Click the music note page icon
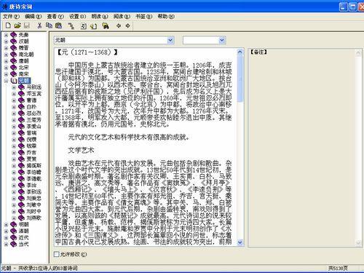 click(84, 25)
